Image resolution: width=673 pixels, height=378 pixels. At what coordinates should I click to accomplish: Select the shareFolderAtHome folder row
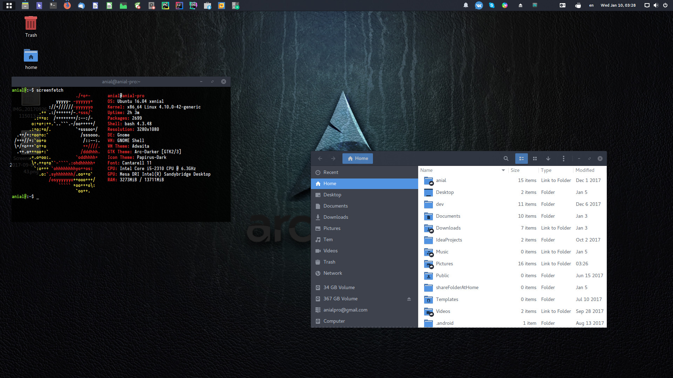coord(512,288)
